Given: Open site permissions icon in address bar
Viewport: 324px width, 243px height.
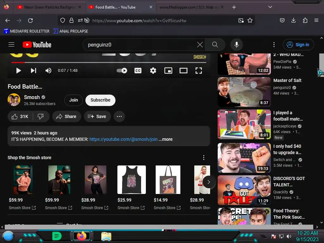Looking at the screenshot, I should point(80,20).
